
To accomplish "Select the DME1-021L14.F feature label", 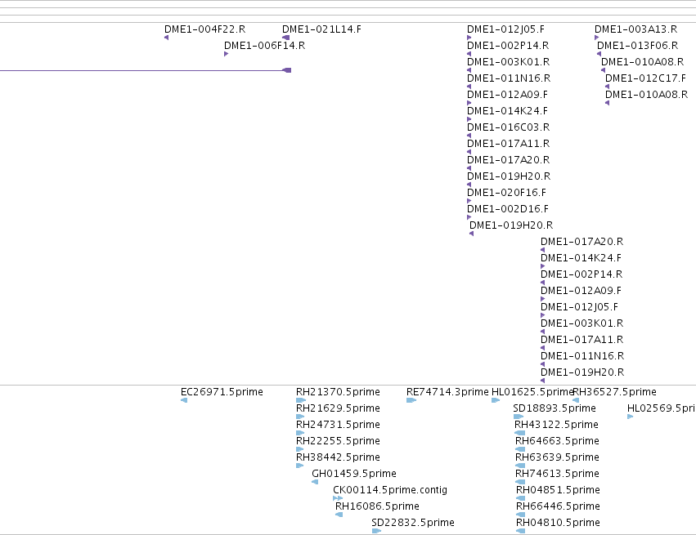I will coord(321,29).
